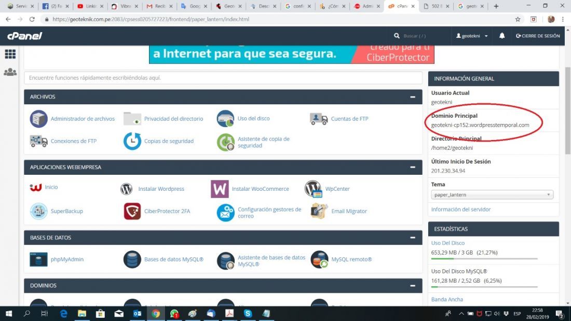Select the last login IP 201.230.34.94
Viewport: 571px width, 321px height.
pyautogui.click(x=448, y=171)
